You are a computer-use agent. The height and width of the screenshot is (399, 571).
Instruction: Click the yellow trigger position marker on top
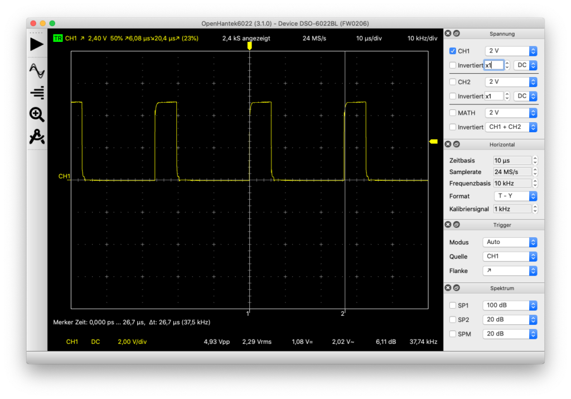249,46
